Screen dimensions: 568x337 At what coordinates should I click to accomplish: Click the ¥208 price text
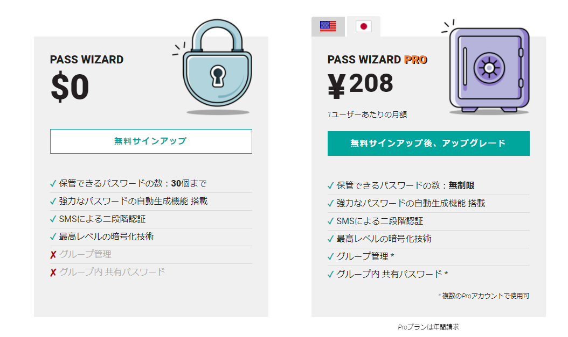[361, 84]
